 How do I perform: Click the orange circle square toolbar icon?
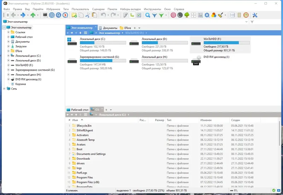[246, 15]
